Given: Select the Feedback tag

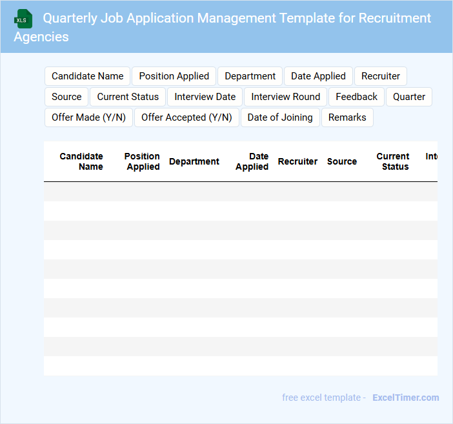Looking at the screenshot, I should [356, 97].
